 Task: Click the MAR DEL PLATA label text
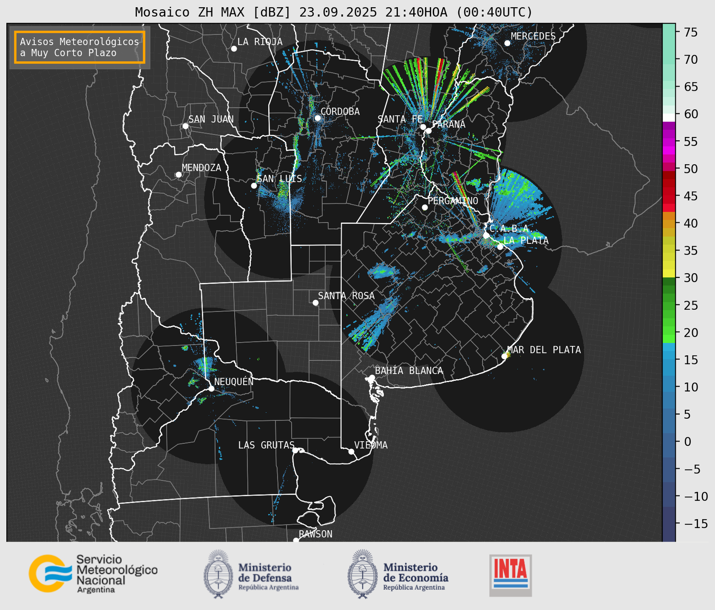pyautogui.click(x=544, y=350)
